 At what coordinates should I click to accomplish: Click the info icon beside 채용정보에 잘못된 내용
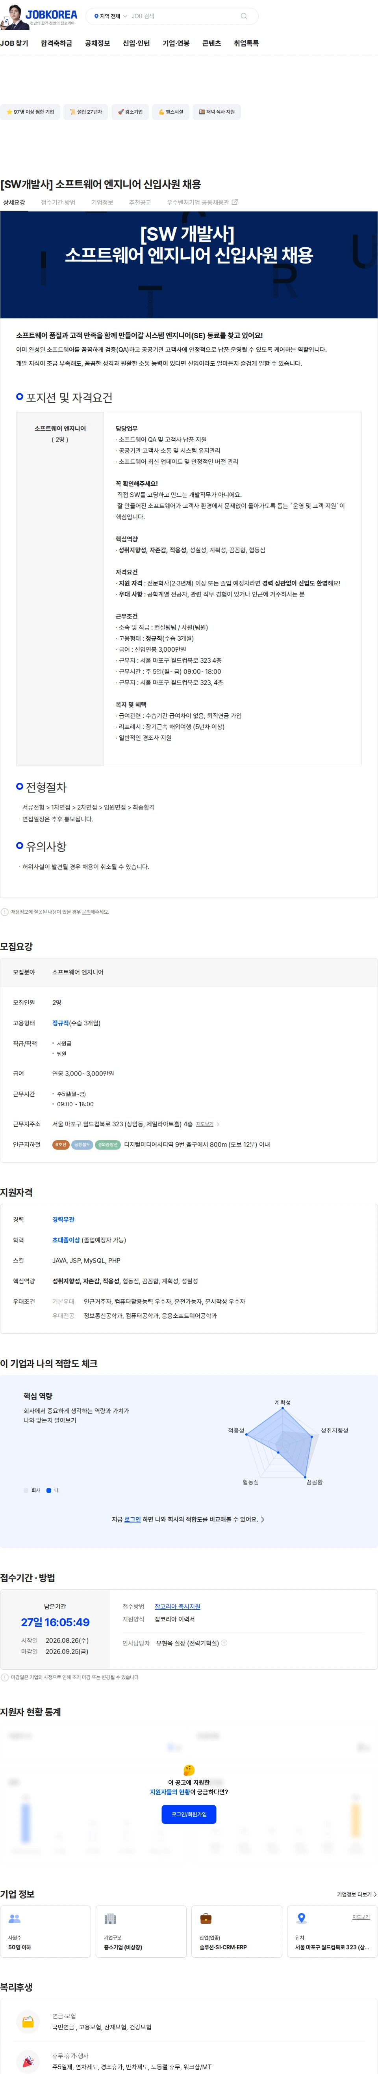coord(5,912)
